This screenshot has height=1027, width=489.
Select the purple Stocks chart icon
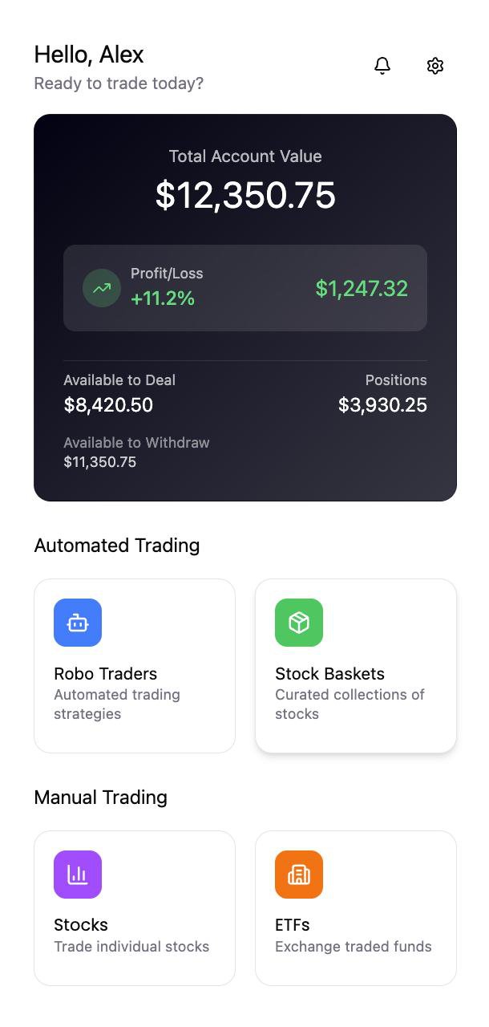click(x=78, y=875)
